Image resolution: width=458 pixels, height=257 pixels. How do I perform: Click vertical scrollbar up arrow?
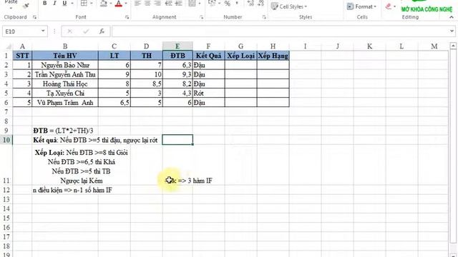[453, 46]
